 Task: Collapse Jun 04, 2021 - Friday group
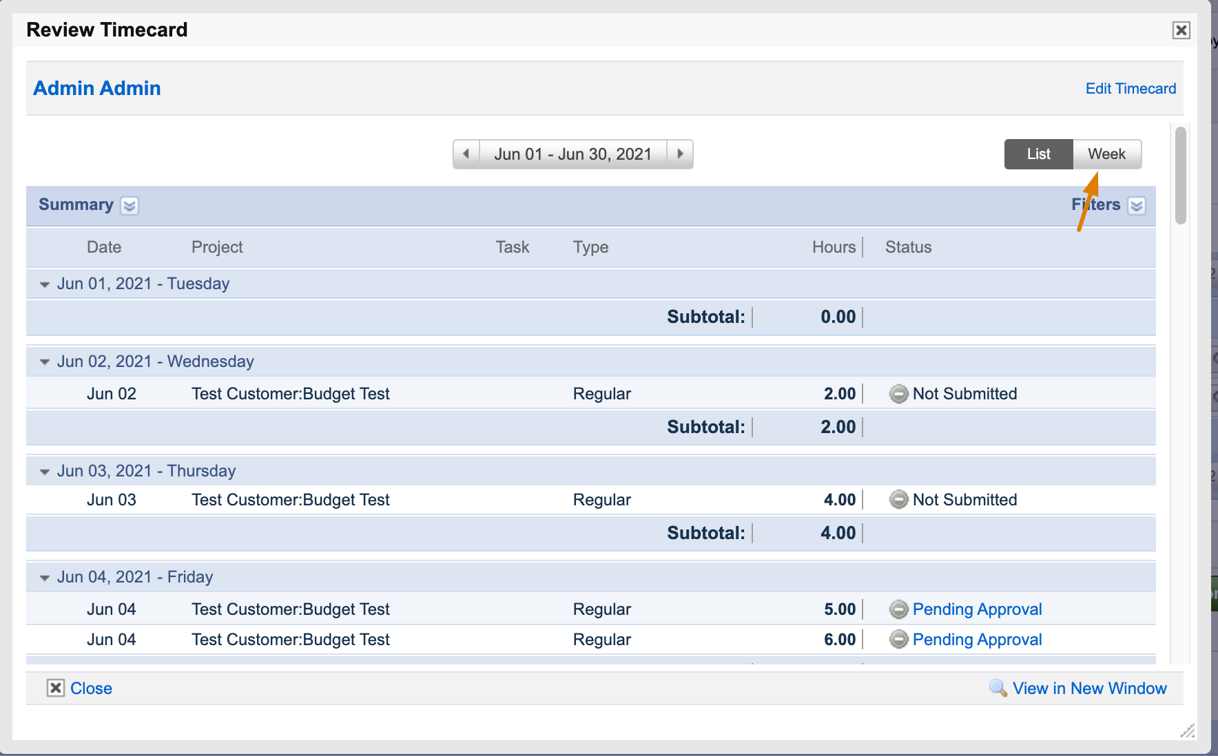(45, 578)
